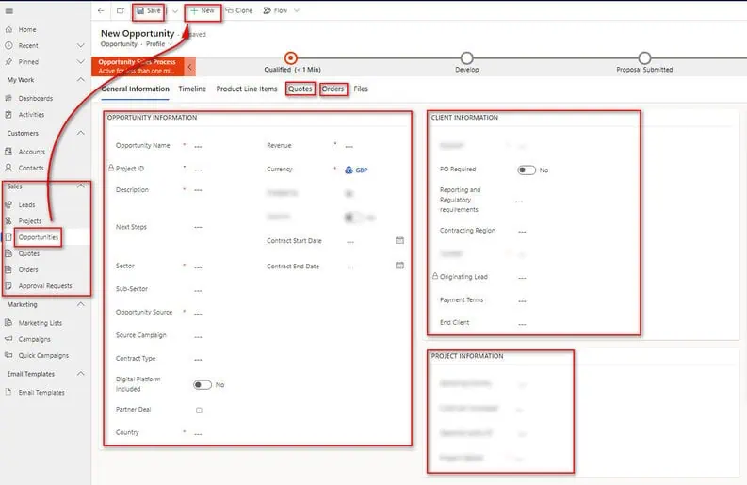Select Opportunities in the sidebar
747x485 pixels.
38,237
